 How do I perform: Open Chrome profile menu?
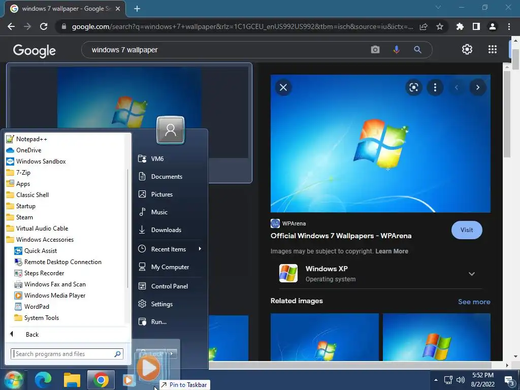click(493, 26)
